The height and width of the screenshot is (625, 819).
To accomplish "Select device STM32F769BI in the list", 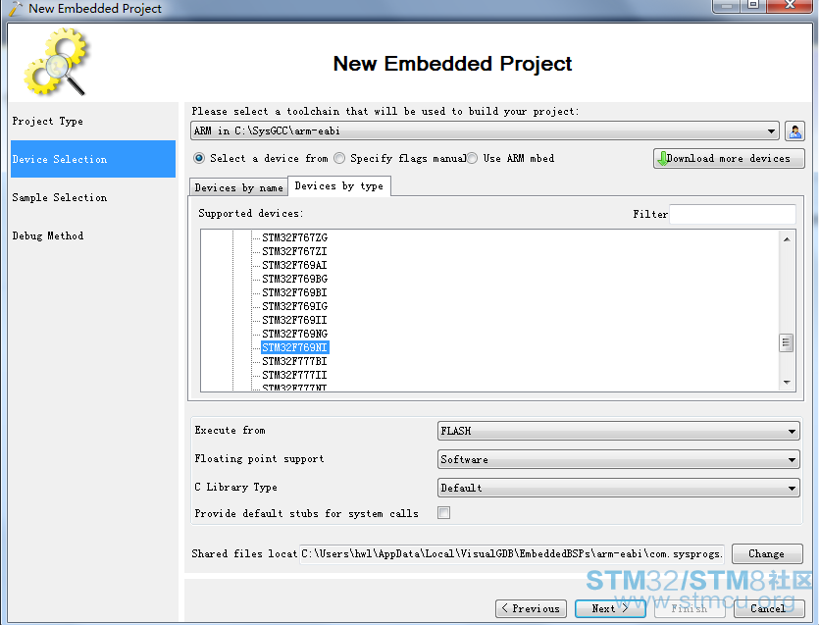I will click(x=294, y=292).
